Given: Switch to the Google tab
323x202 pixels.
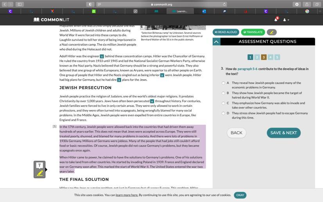Looking at the screenshot, I should tap(307, 11).
